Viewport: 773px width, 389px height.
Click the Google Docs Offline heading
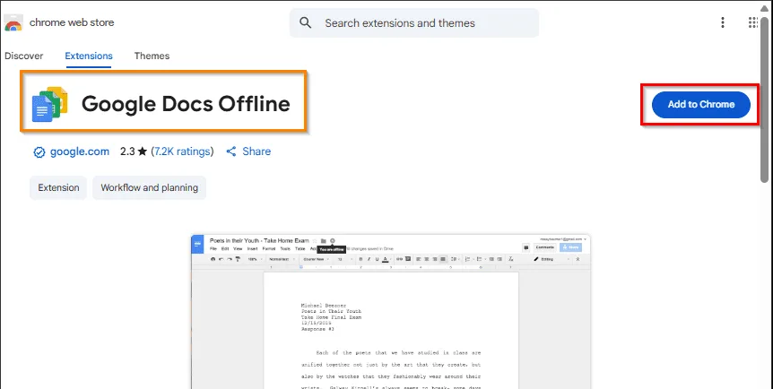pos(186,104)
